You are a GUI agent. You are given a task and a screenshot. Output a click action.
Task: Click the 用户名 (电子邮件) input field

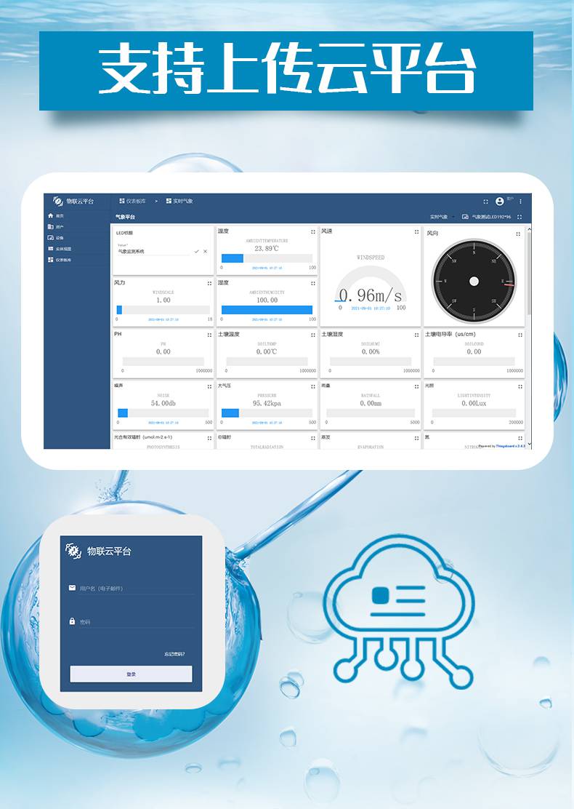(136, 588)
